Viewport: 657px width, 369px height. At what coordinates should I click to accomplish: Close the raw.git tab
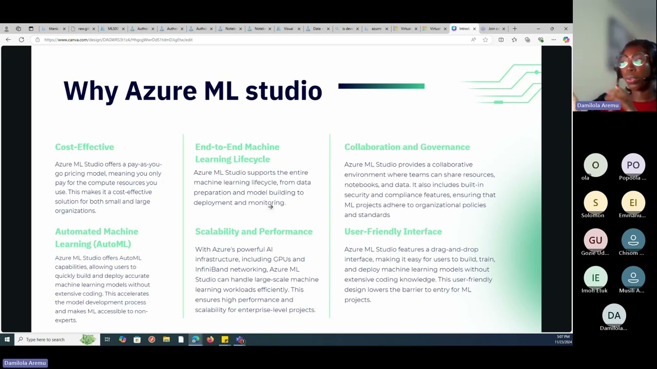point(93,29)
